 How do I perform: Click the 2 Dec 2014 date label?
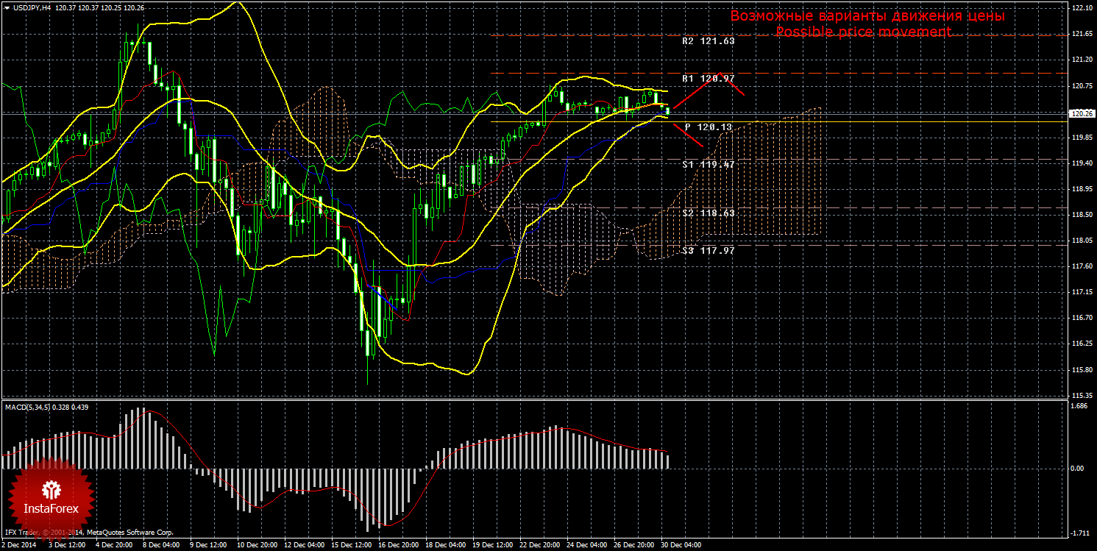(x=19, y=545)
